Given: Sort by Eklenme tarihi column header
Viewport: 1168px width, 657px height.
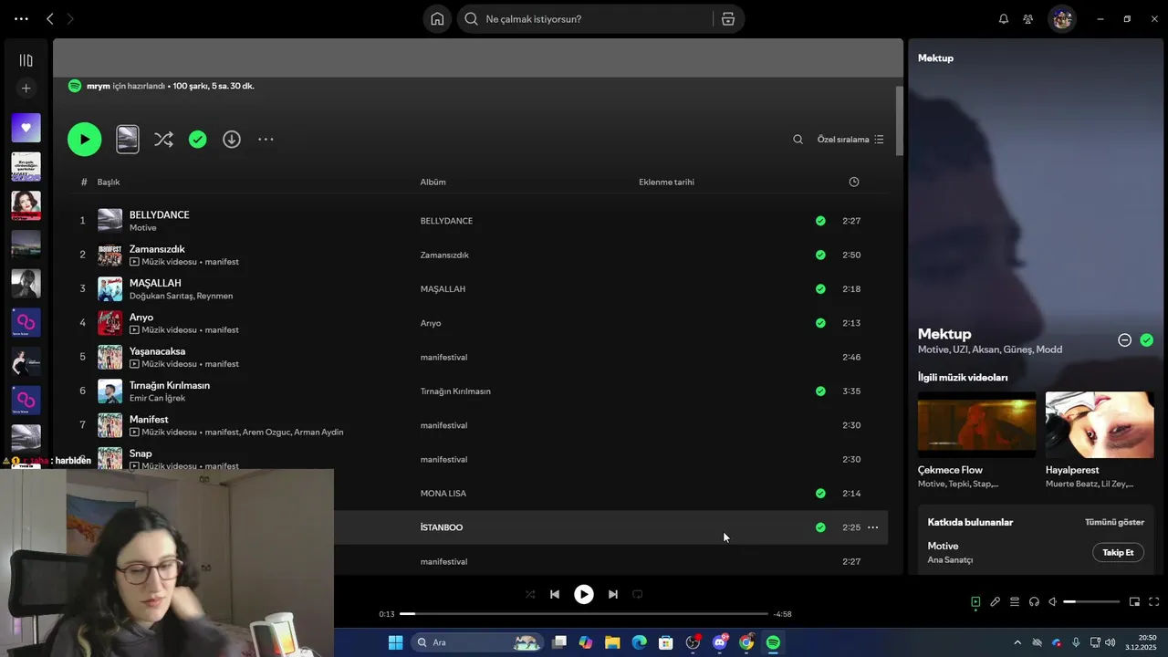Looking at the screenshot, I should coord(666,182).
